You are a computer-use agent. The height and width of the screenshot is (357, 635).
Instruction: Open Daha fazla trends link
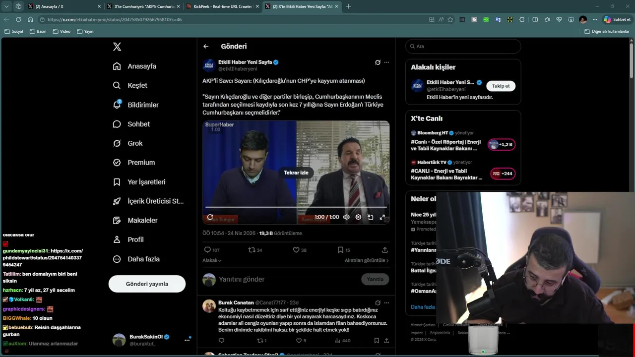point(423,307)
